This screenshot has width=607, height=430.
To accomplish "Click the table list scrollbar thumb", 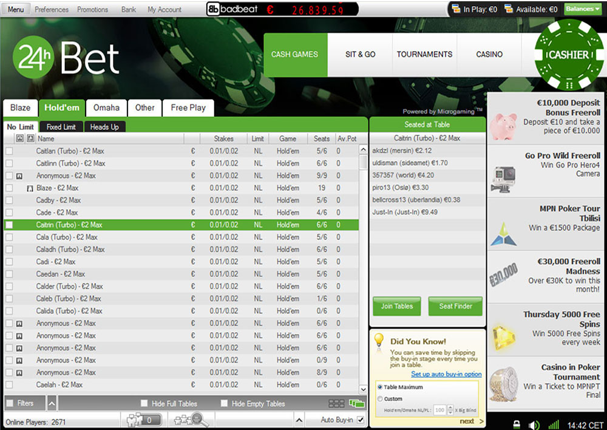I will pyautogui.click(x=363, y=162).
